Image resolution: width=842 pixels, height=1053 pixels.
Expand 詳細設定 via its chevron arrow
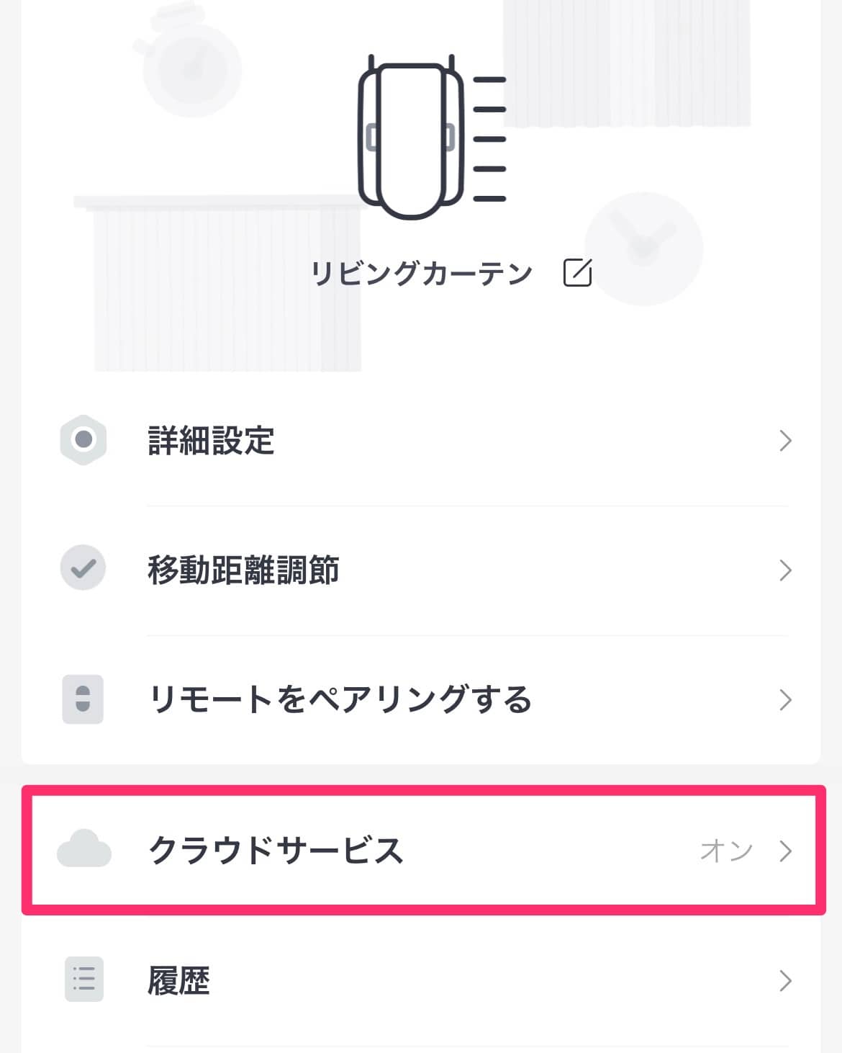[x=786, y=441]
